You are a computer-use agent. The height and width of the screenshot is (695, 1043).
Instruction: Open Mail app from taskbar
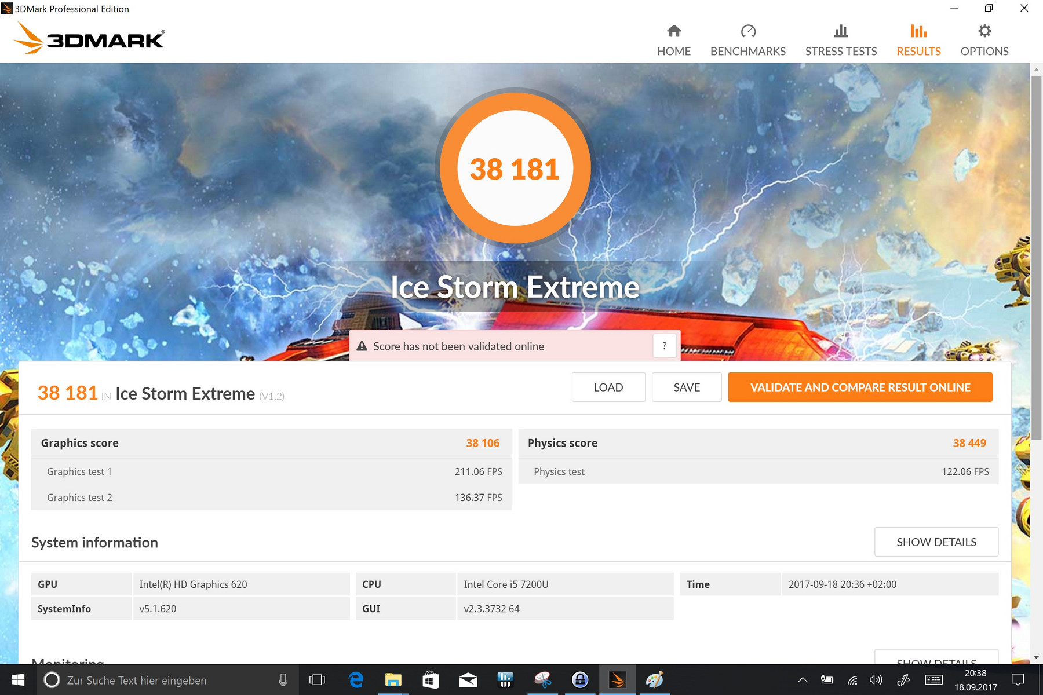click(x=468, y=680)
